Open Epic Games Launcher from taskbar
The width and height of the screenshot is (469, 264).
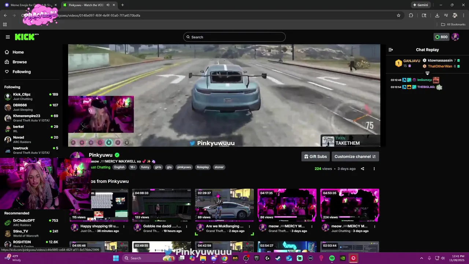(x=256, y=258)
